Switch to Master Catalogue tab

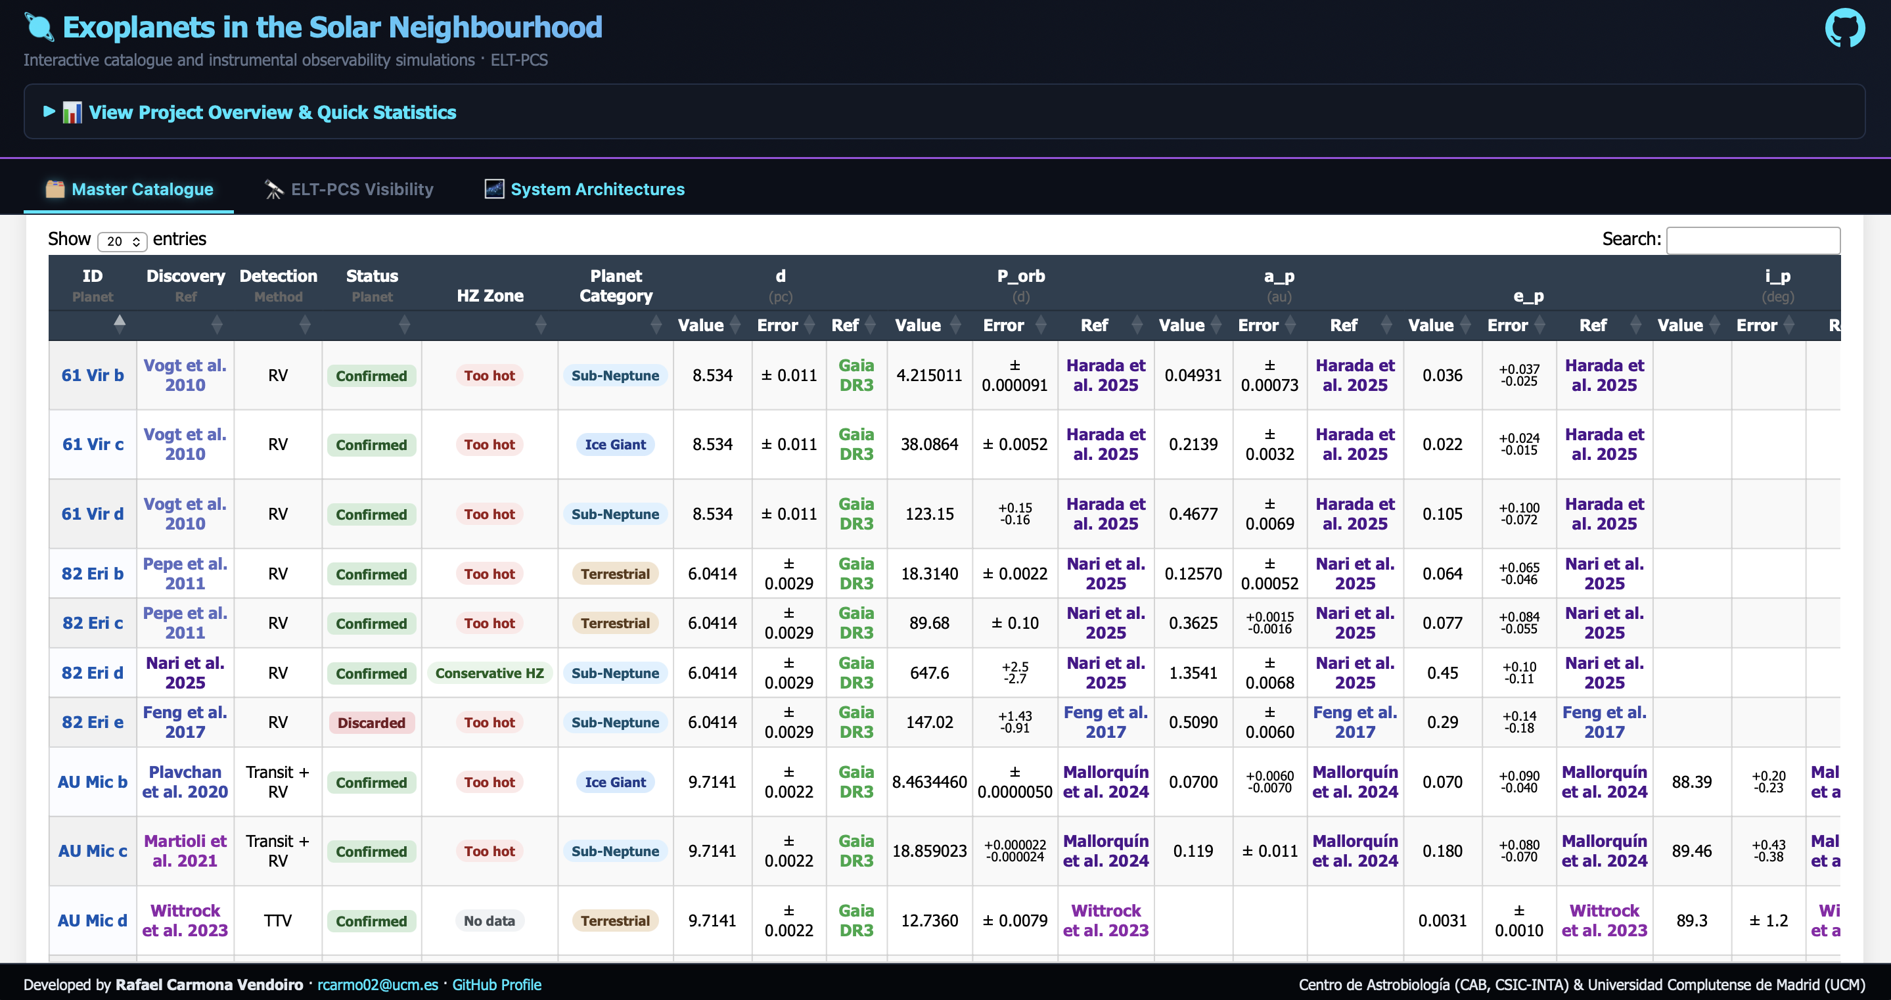click(129, 189)
